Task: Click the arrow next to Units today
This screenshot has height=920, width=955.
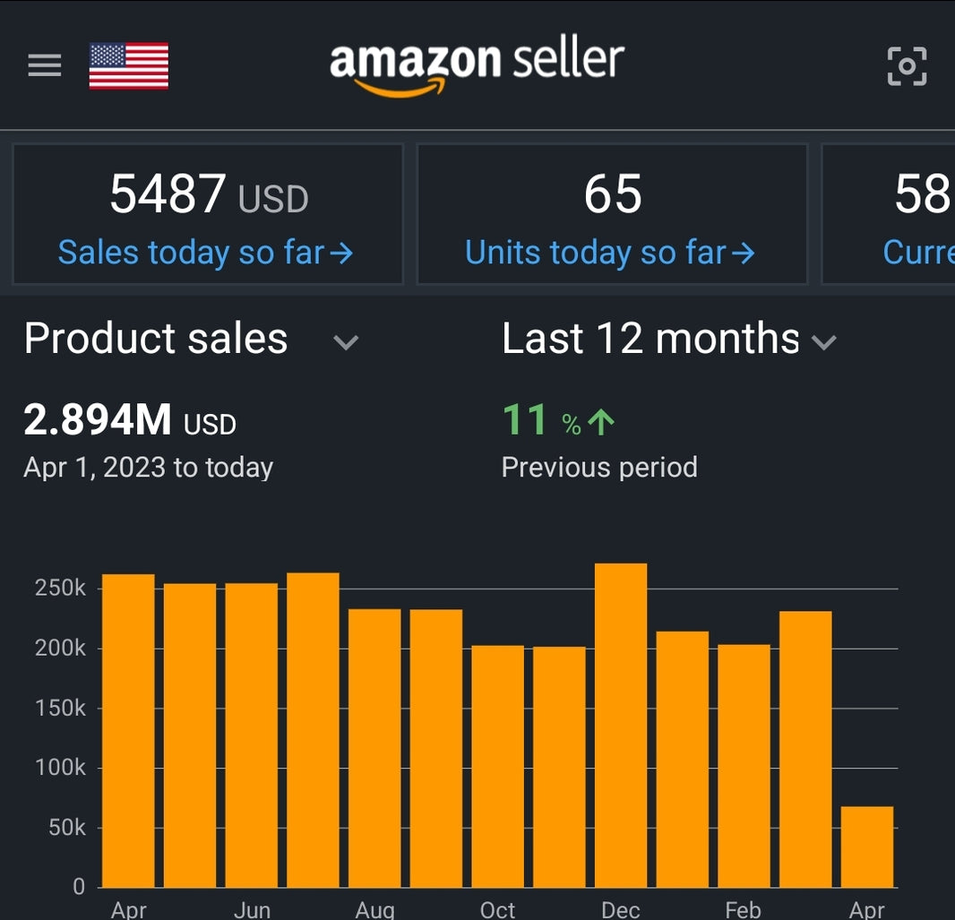Action: 743,254
